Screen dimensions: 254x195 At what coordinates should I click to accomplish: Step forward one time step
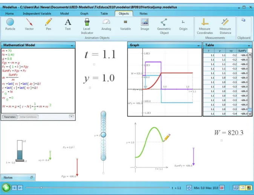20,188
